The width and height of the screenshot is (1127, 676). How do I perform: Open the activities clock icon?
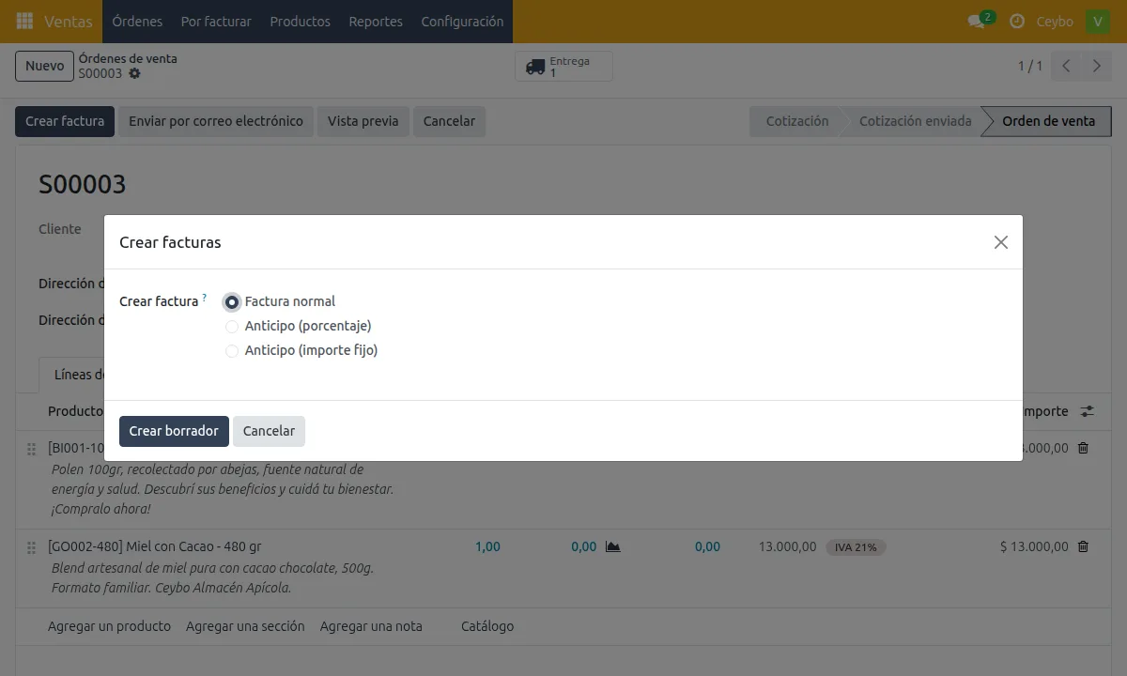[1016, 21]
